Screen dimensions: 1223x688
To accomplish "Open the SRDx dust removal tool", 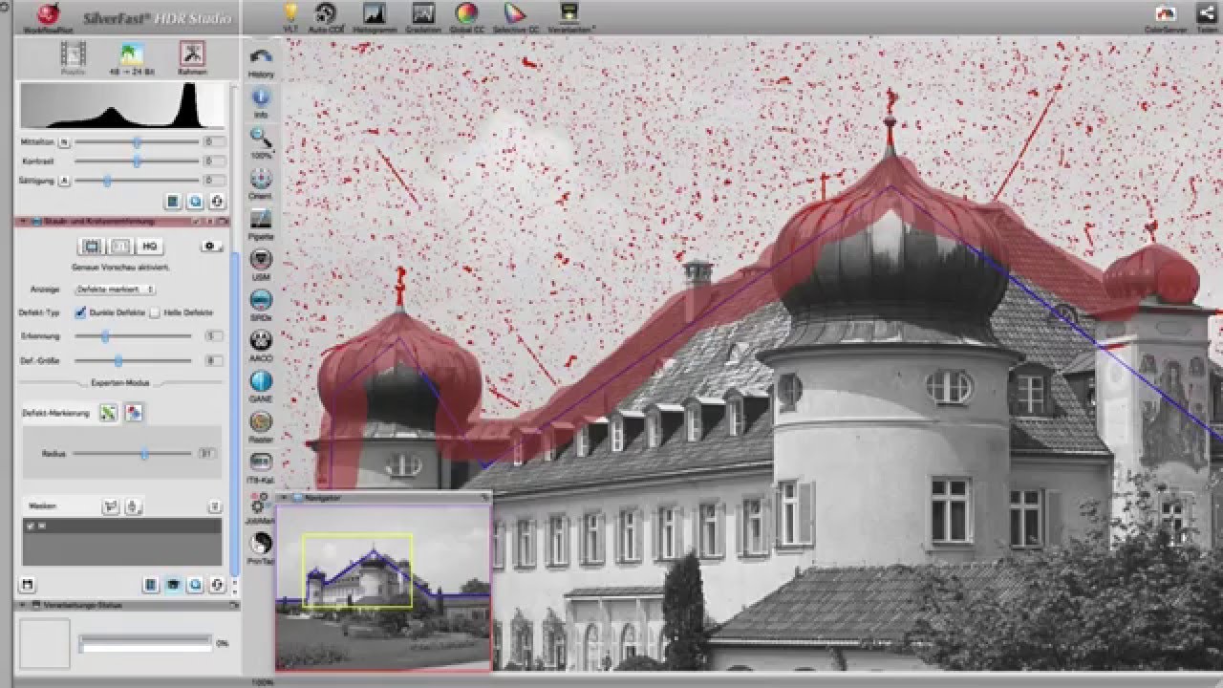I will [x=261, y=305].
